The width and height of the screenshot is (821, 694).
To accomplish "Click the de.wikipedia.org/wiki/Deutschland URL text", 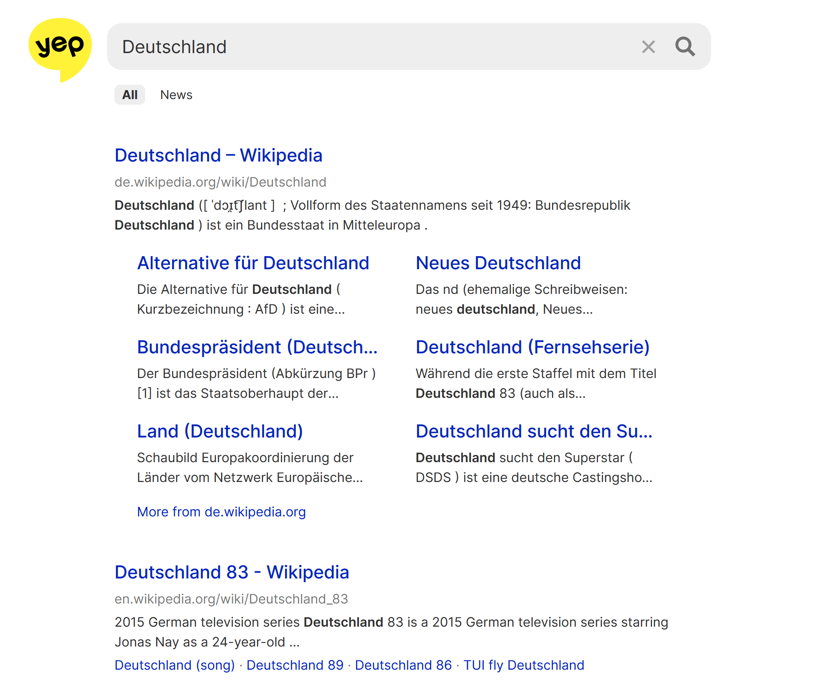I will click(220, 182).
